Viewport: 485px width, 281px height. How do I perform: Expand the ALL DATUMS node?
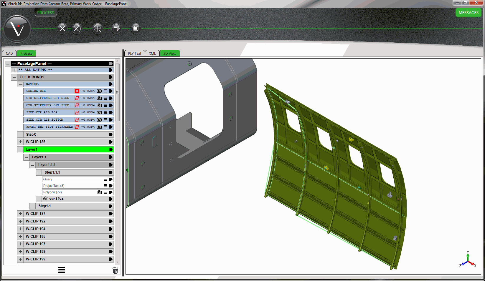click(14, 70)
